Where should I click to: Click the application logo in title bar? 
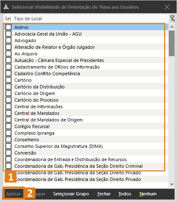tap(6, 7)
